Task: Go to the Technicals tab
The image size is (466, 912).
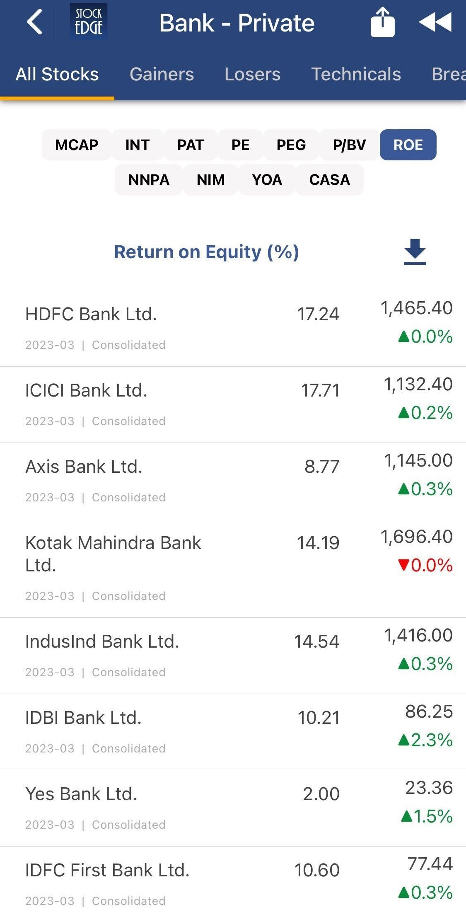Action: [356, 75]
